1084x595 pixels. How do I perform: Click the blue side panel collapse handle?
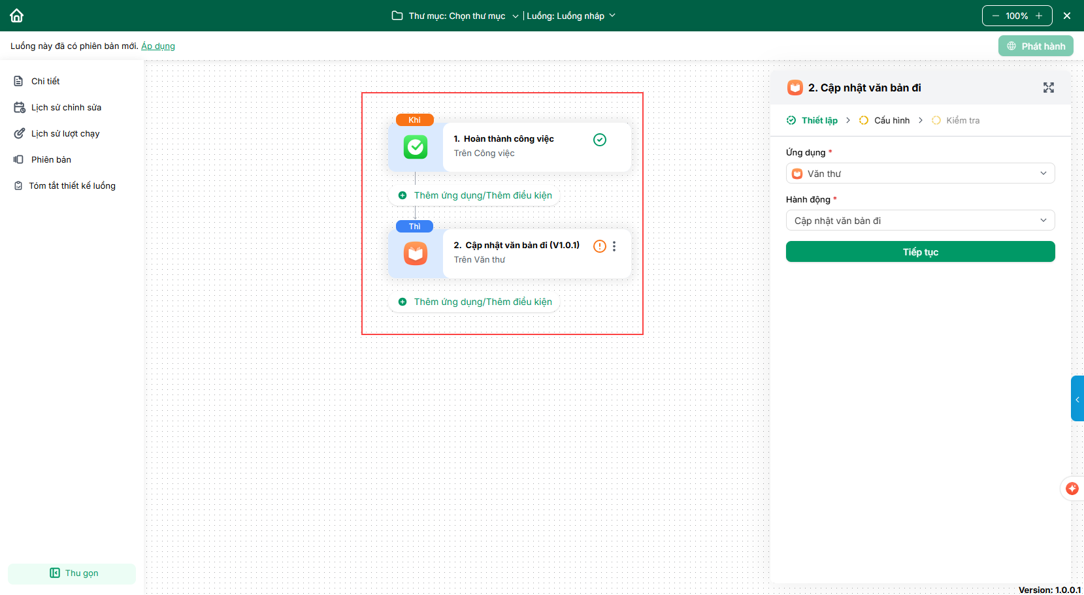(x=1077, y=398)
